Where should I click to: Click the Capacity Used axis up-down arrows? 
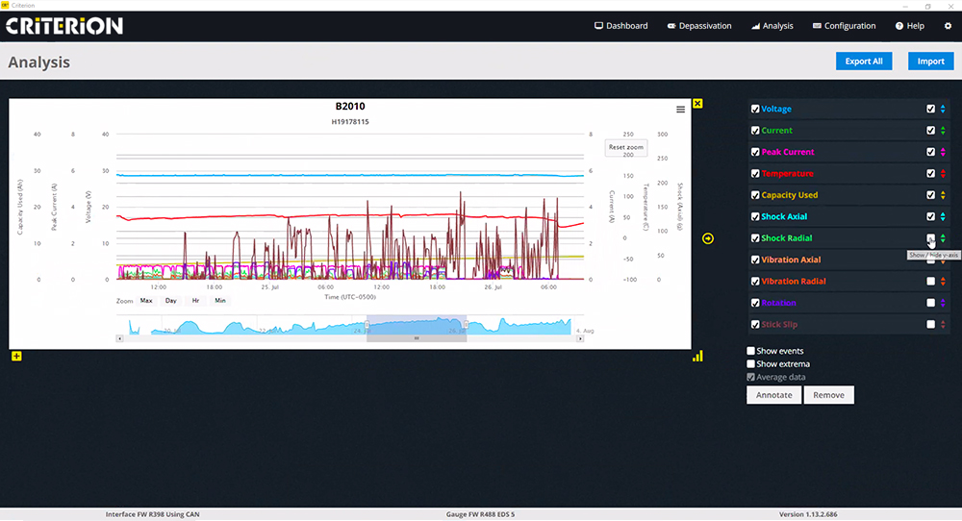click(943, 195)
